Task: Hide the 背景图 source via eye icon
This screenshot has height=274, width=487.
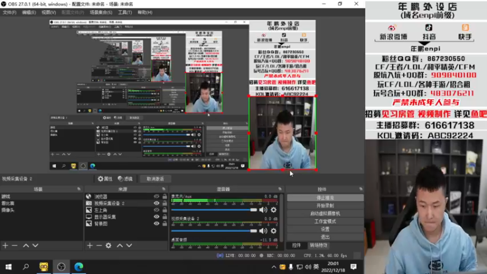Action: (x=156, y=223)
